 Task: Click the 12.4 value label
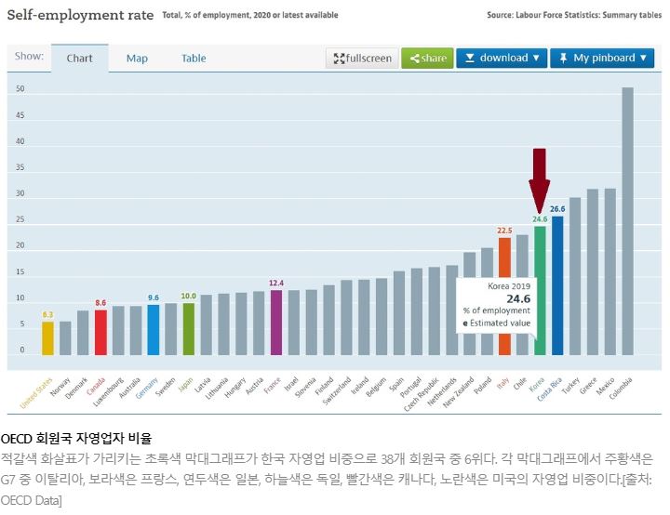coord(276,284)
